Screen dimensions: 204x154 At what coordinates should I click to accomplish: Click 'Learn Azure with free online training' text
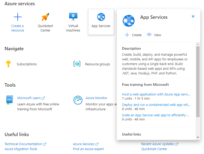pos(38,107)
